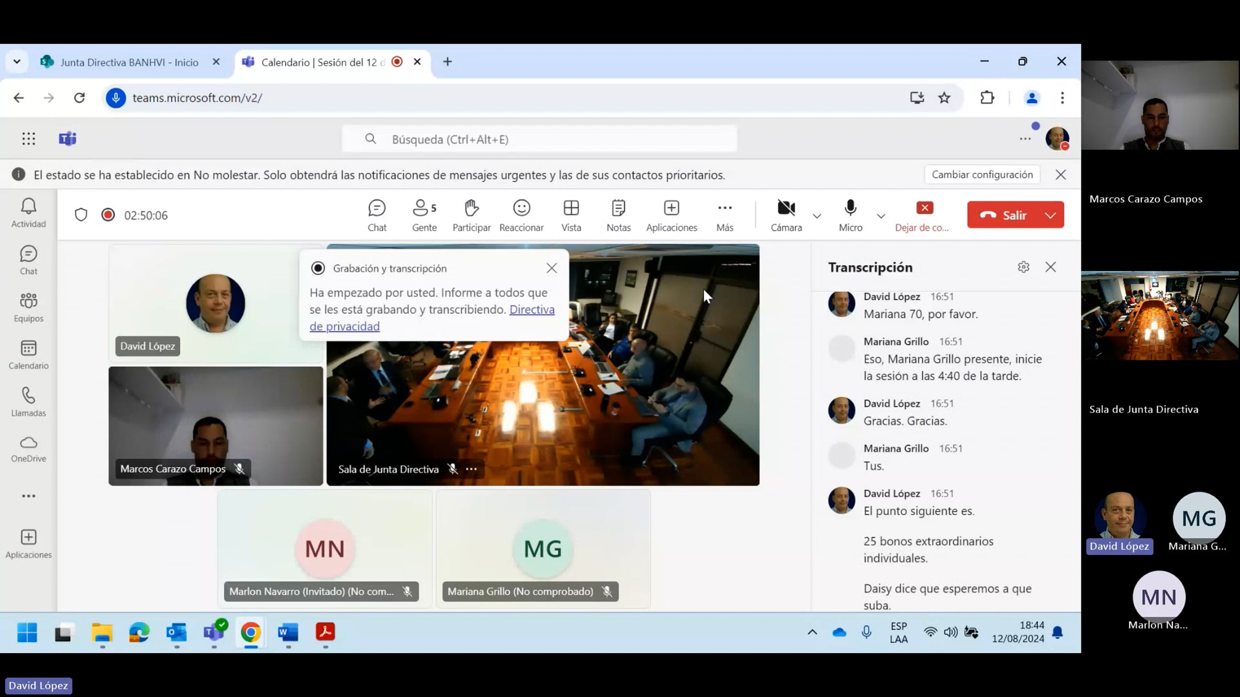This screenshot has width=1240, height=697.
Task: Open the meeting Chat toolbar button
Action: coord(377,215)
